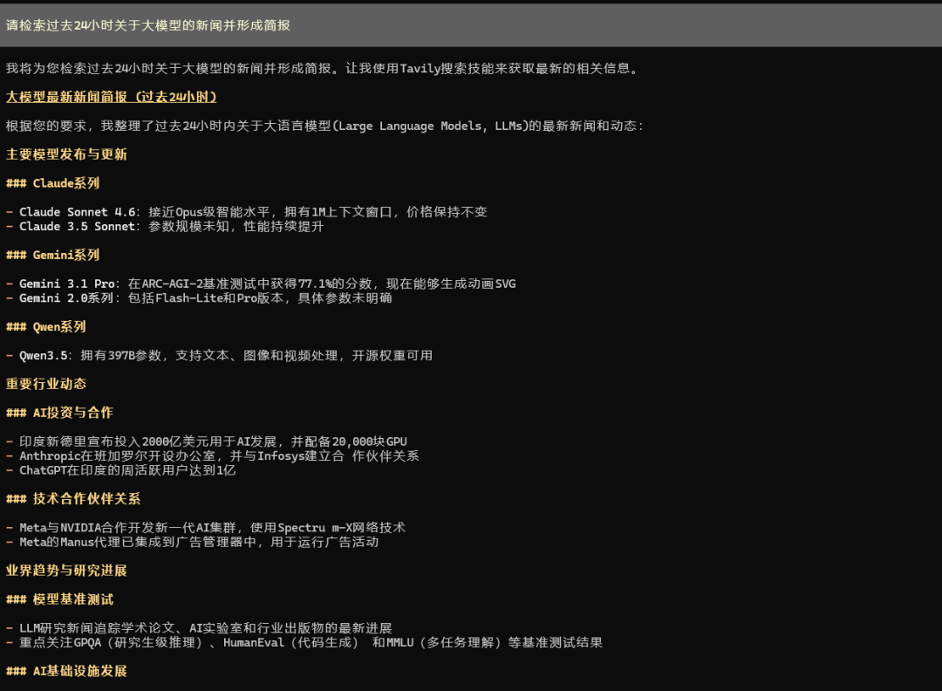Click the Meta与NVIDIA合作 bullet line
Viewport: 942px width, 691px height.
click(x=206, y=528)
